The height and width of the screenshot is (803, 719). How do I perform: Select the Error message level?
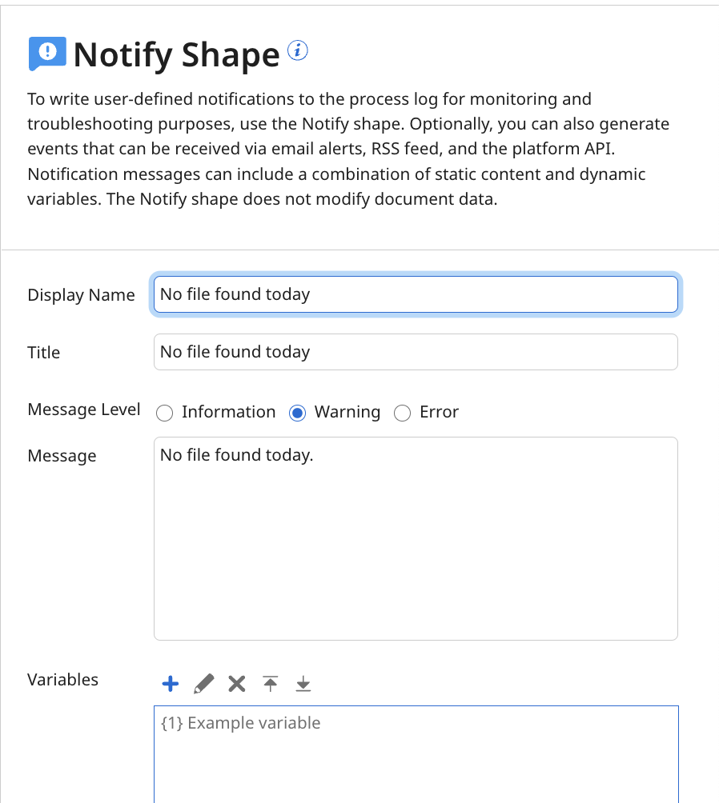click(403, 413)
